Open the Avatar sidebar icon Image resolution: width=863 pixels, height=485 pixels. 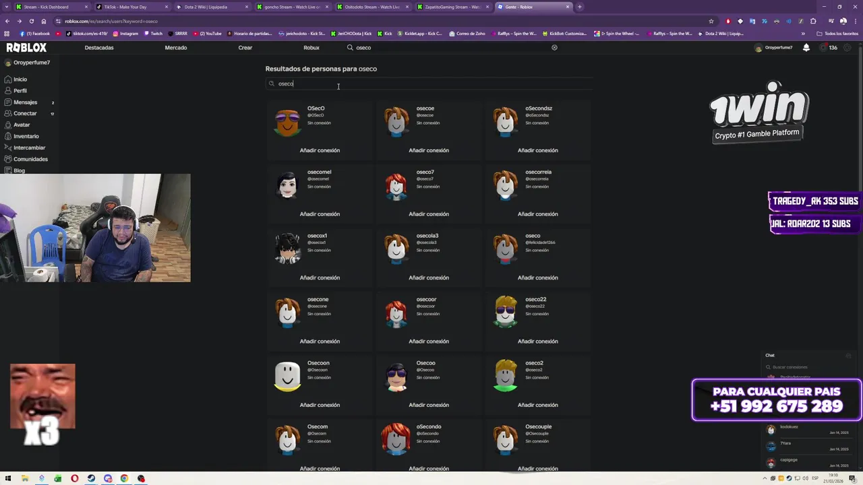pyautogui.click(x=8, y=125)
